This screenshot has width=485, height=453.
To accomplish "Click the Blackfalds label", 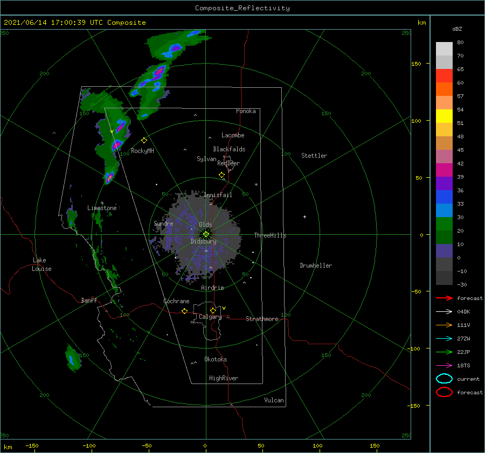I will (x=229, y=149).
